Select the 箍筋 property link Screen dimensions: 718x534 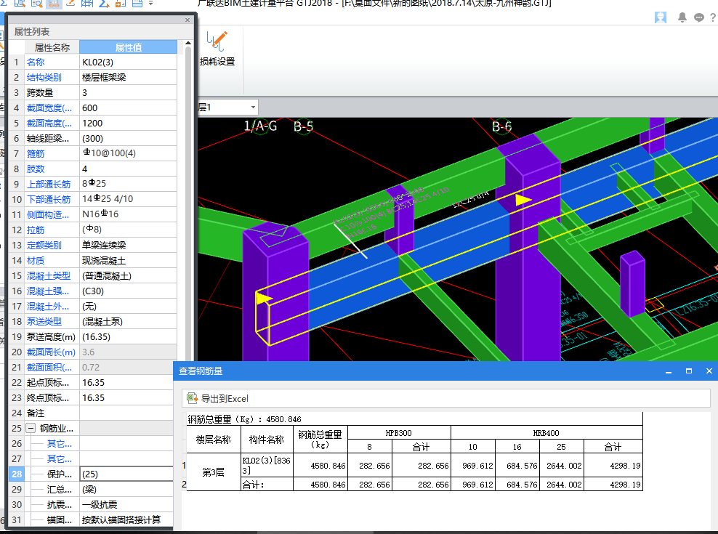(36, 153)
